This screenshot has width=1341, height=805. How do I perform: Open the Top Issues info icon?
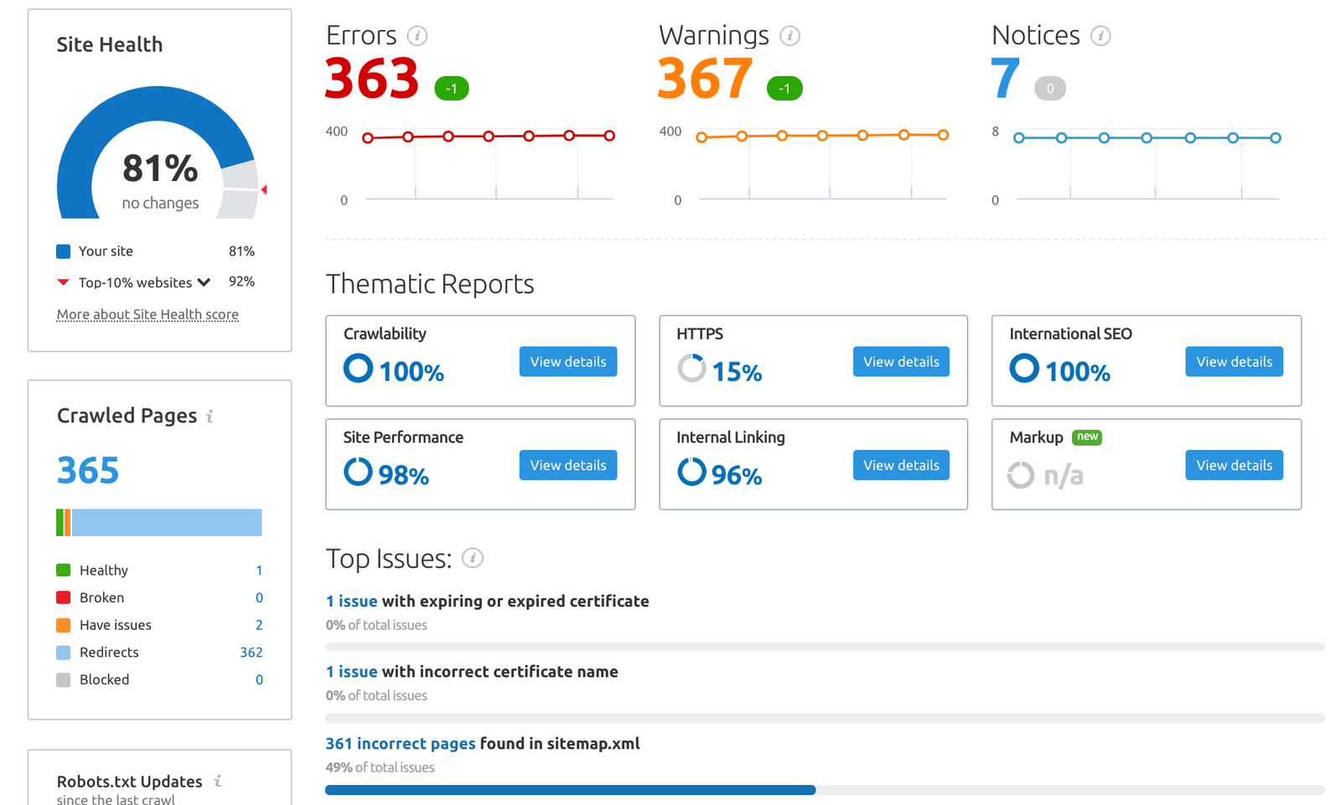[x=472, y=559]
